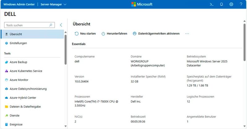Image resolution: width=247 pixels, height=129 pixels.
Task: Select the 32 GB RAM value
Action: [134, 81]
